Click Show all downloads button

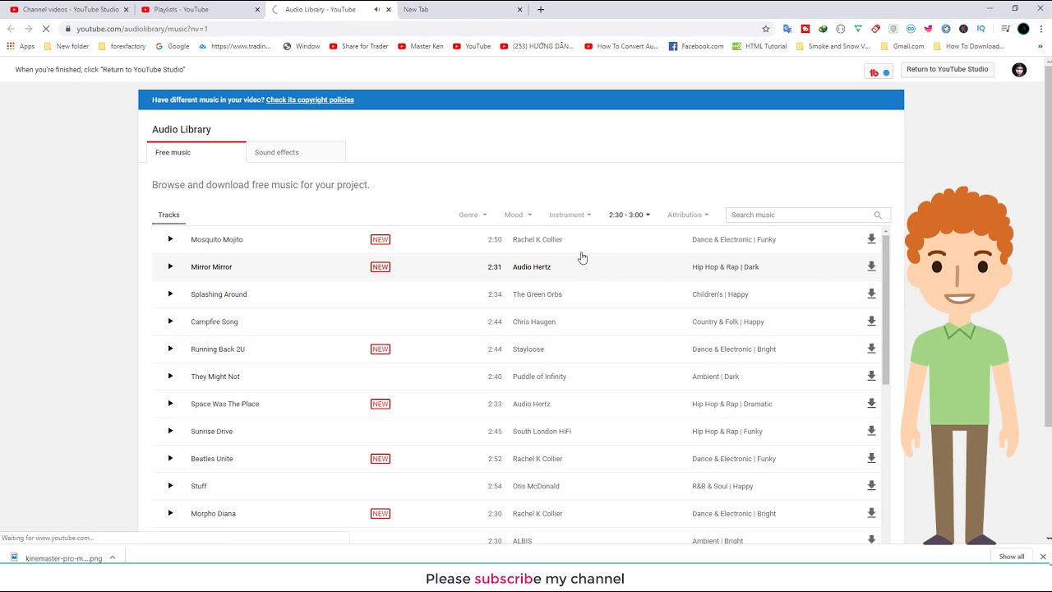(1012, 557)
